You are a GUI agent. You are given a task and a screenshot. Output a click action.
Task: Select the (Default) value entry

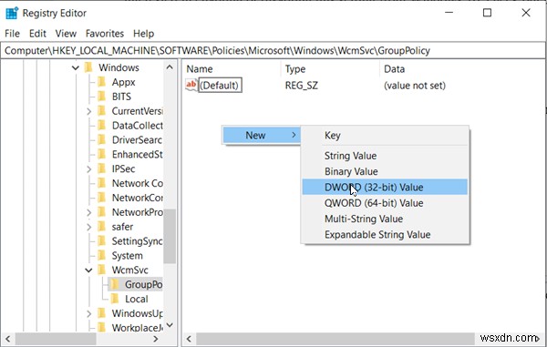tap(220, 86)
